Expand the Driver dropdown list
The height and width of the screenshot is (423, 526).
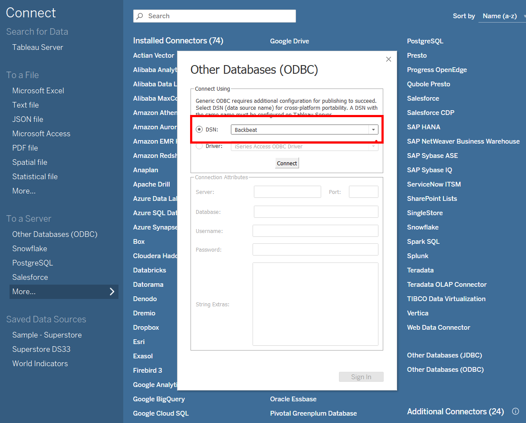[373, 146]
